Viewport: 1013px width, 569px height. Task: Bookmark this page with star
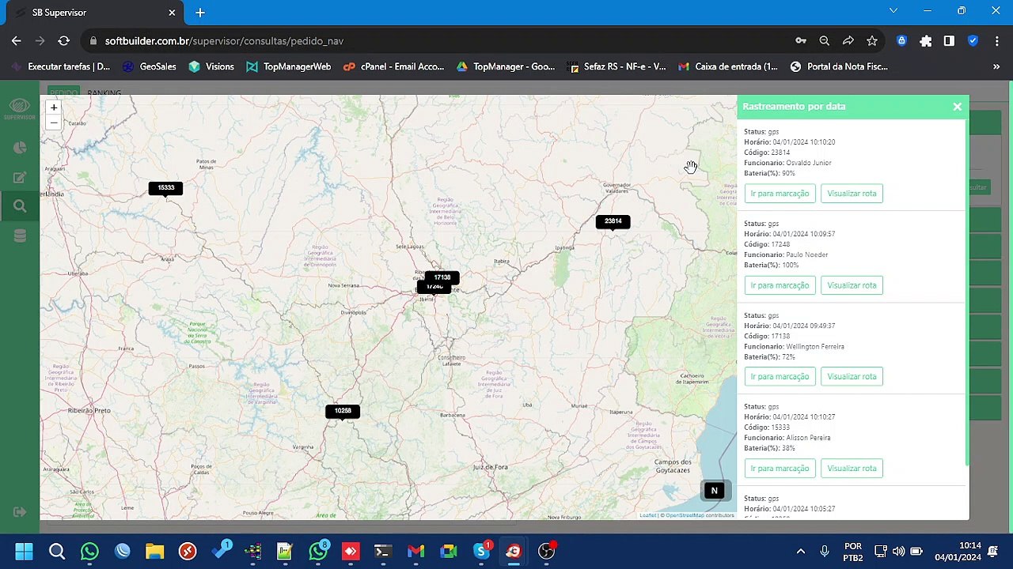point(872,41)
